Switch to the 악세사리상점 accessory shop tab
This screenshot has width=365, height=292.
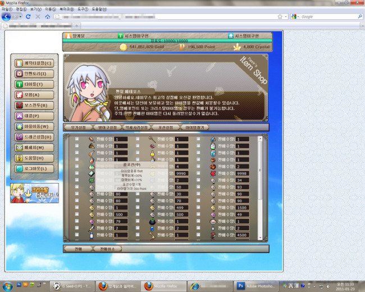pos(136,127)
